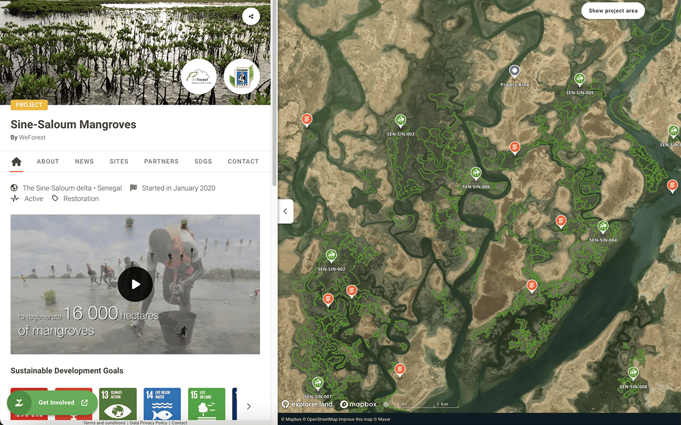Image resolution: width=681 pixels, height=425 pixels.
Task: Open the Data Privacy Policy link
Action: point(148,423)
